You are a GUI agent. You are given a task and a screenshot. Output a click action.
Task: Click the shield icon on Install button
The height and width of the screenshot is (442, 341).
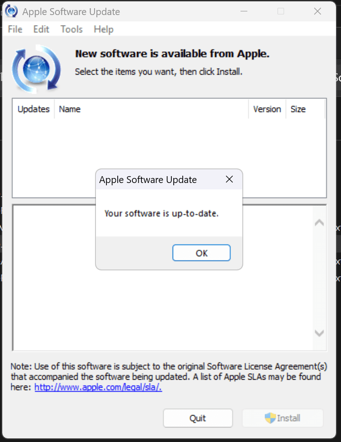pyautogui.click(x=271, y=418)
